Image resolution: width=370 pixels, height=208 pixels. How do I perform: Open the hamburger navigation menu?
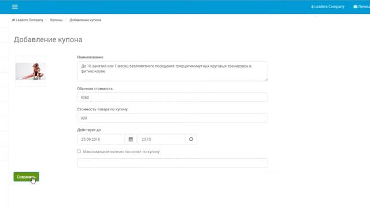coord(15,7)
